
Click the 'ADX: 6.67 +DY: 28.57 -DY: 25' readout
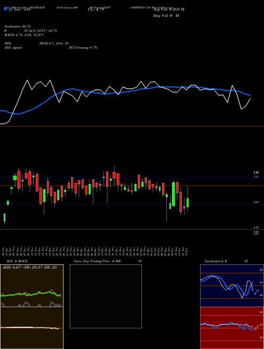[29, 268]
